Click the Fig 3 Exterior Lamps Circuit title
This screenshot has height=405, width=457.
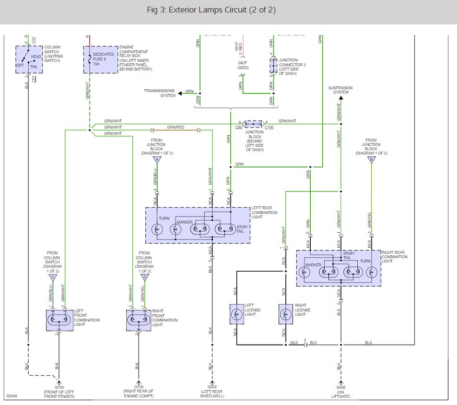coord(211,10)
